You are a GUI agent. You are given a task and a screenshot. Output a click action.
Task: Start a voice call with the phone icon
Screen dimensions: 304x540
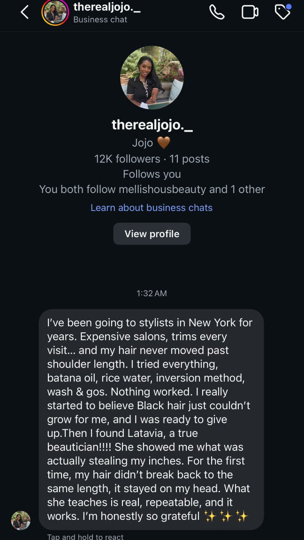(x=217, y=13)
